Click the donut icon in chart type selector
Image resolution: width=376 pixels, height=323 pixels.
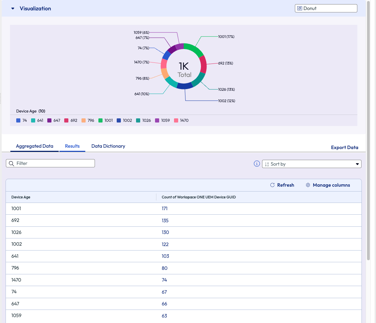pyautogui.click(x=300, y=8)
